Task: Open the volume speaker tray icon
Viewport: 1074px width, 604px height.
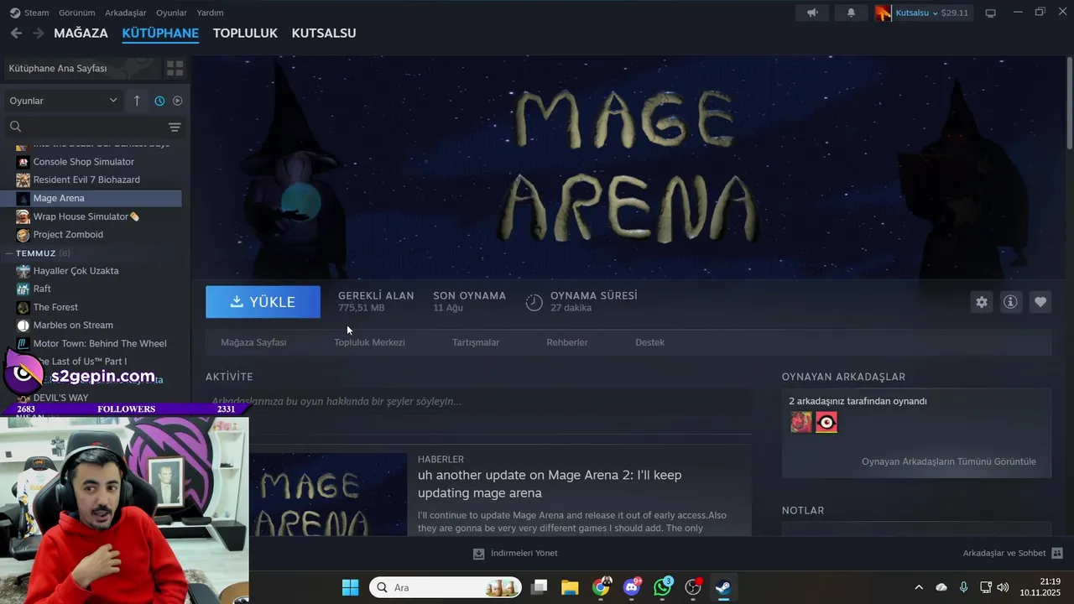Action: 1002,587
